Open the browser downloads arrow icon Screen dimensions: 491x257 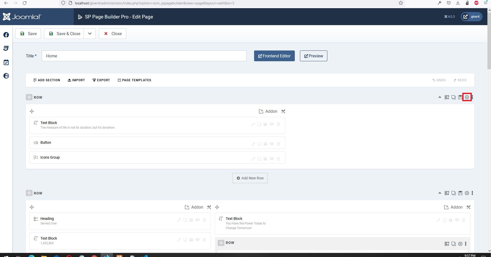[x=458, y=3]
